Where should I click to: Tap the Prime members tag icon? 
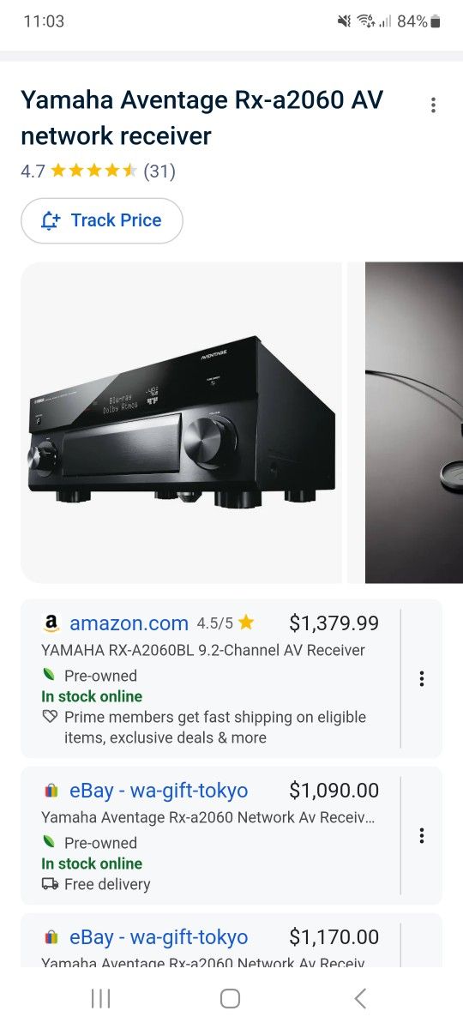pyautogui.click(x=50, y=717)
